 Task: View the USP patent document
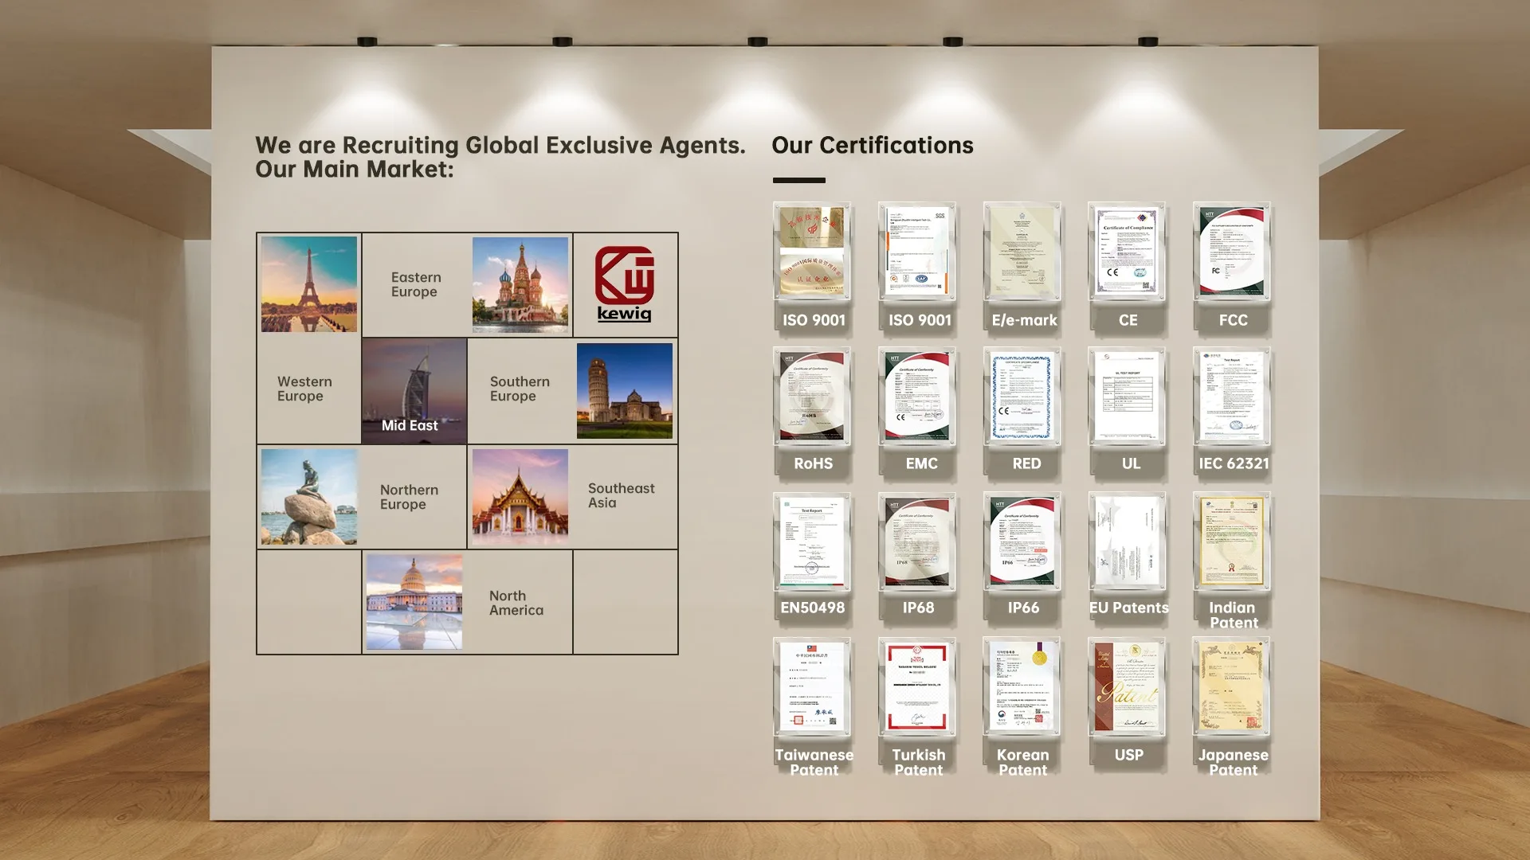pyautogui.click(x=1127, y=686)
